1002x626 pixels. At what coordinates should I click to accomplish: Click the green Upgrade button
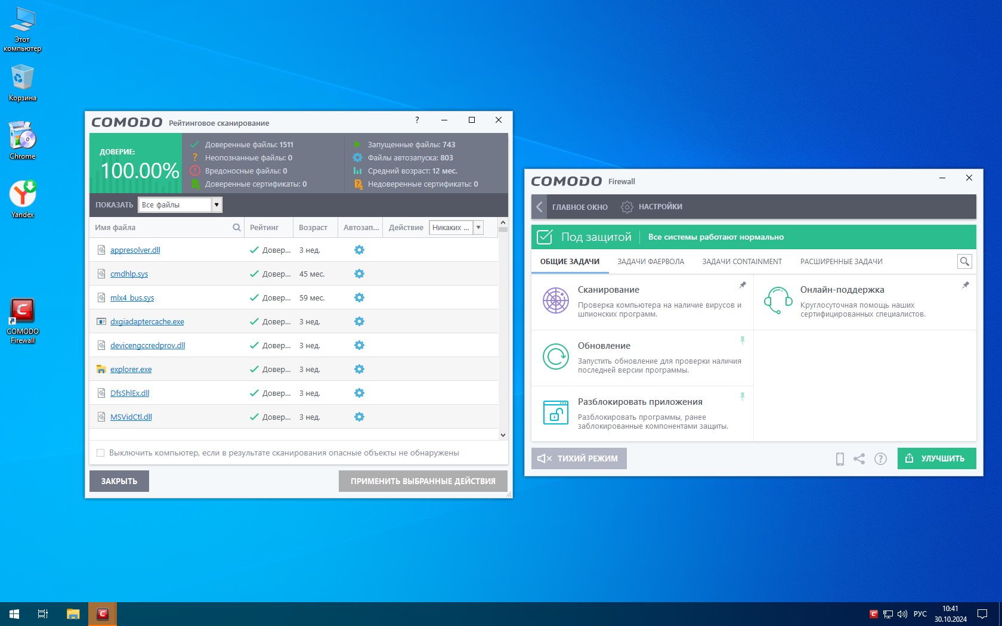point(936,458)
